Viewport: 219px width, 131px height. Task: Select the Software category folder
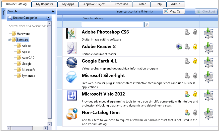pos(23,40)
